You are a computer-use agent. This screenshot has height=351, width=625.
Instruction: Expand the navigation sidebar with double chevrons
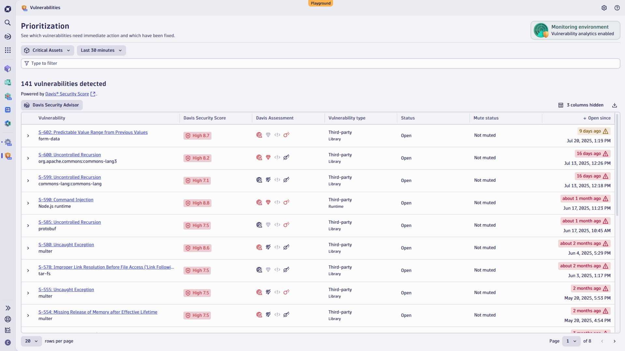[x=7, y=308]
